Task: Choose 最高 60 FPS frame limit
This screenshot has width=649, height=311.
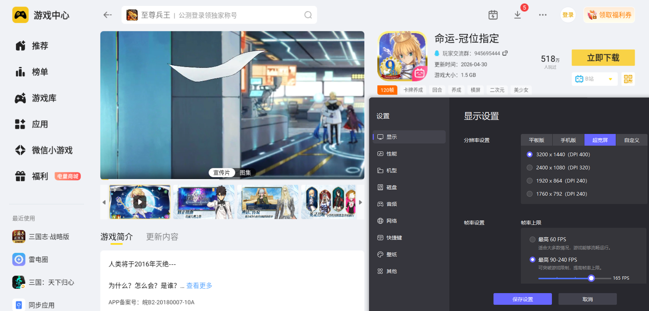Action: pos(548,239)
